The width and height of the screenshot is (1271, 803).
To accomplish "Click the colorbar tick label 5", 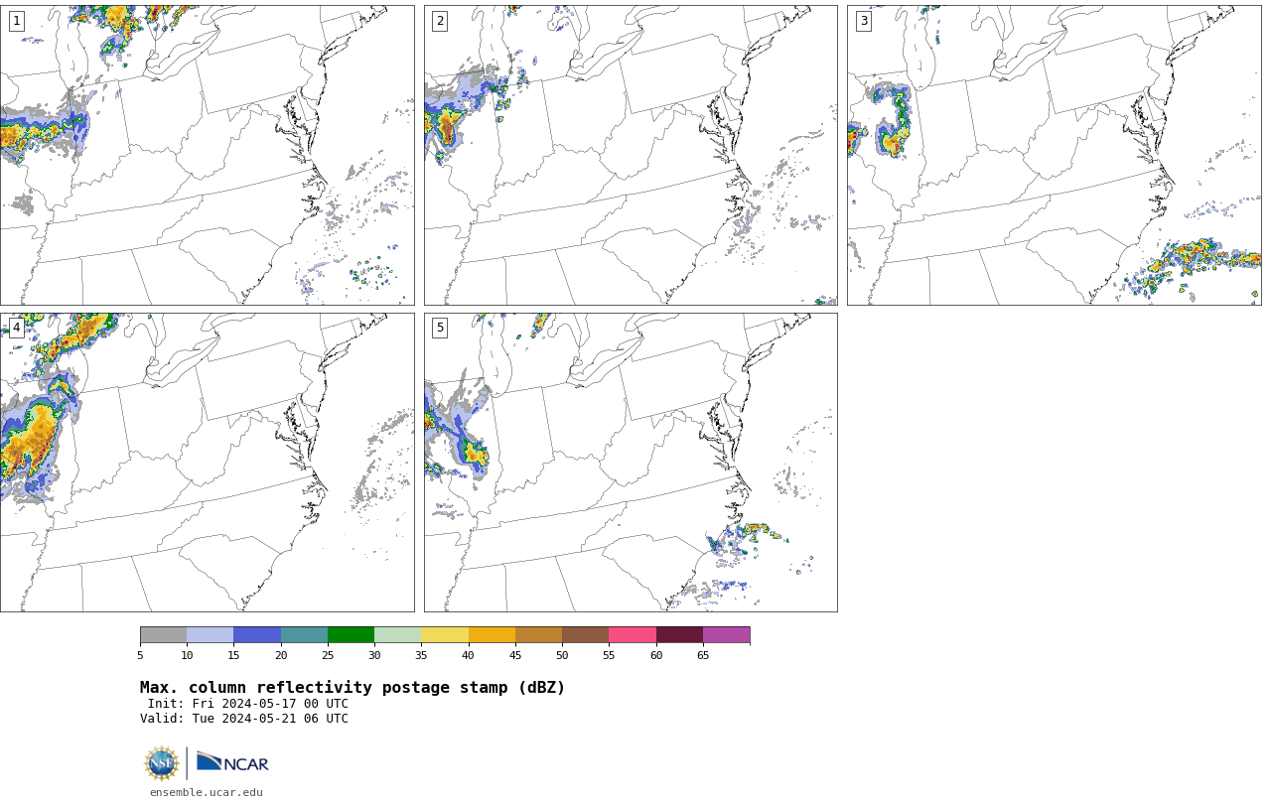I will (x=140, y=655).
